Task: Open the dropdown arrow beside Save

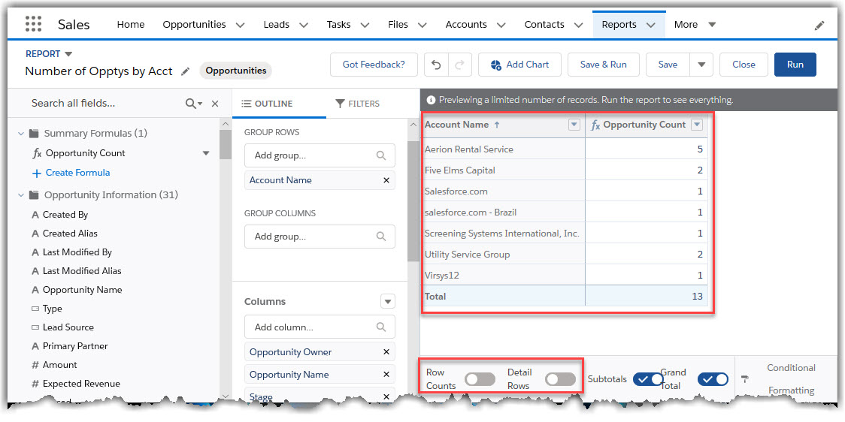Action: 701,65
